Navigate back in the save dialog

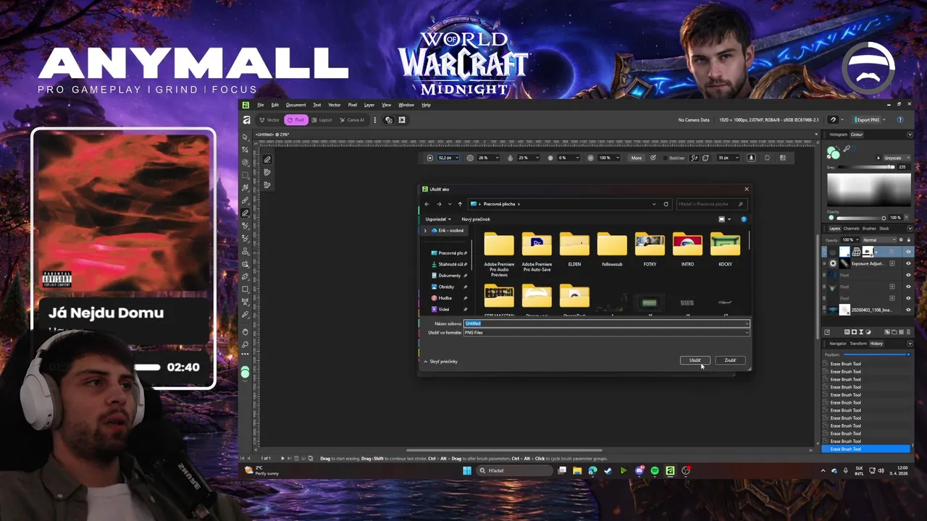[427, 204]
